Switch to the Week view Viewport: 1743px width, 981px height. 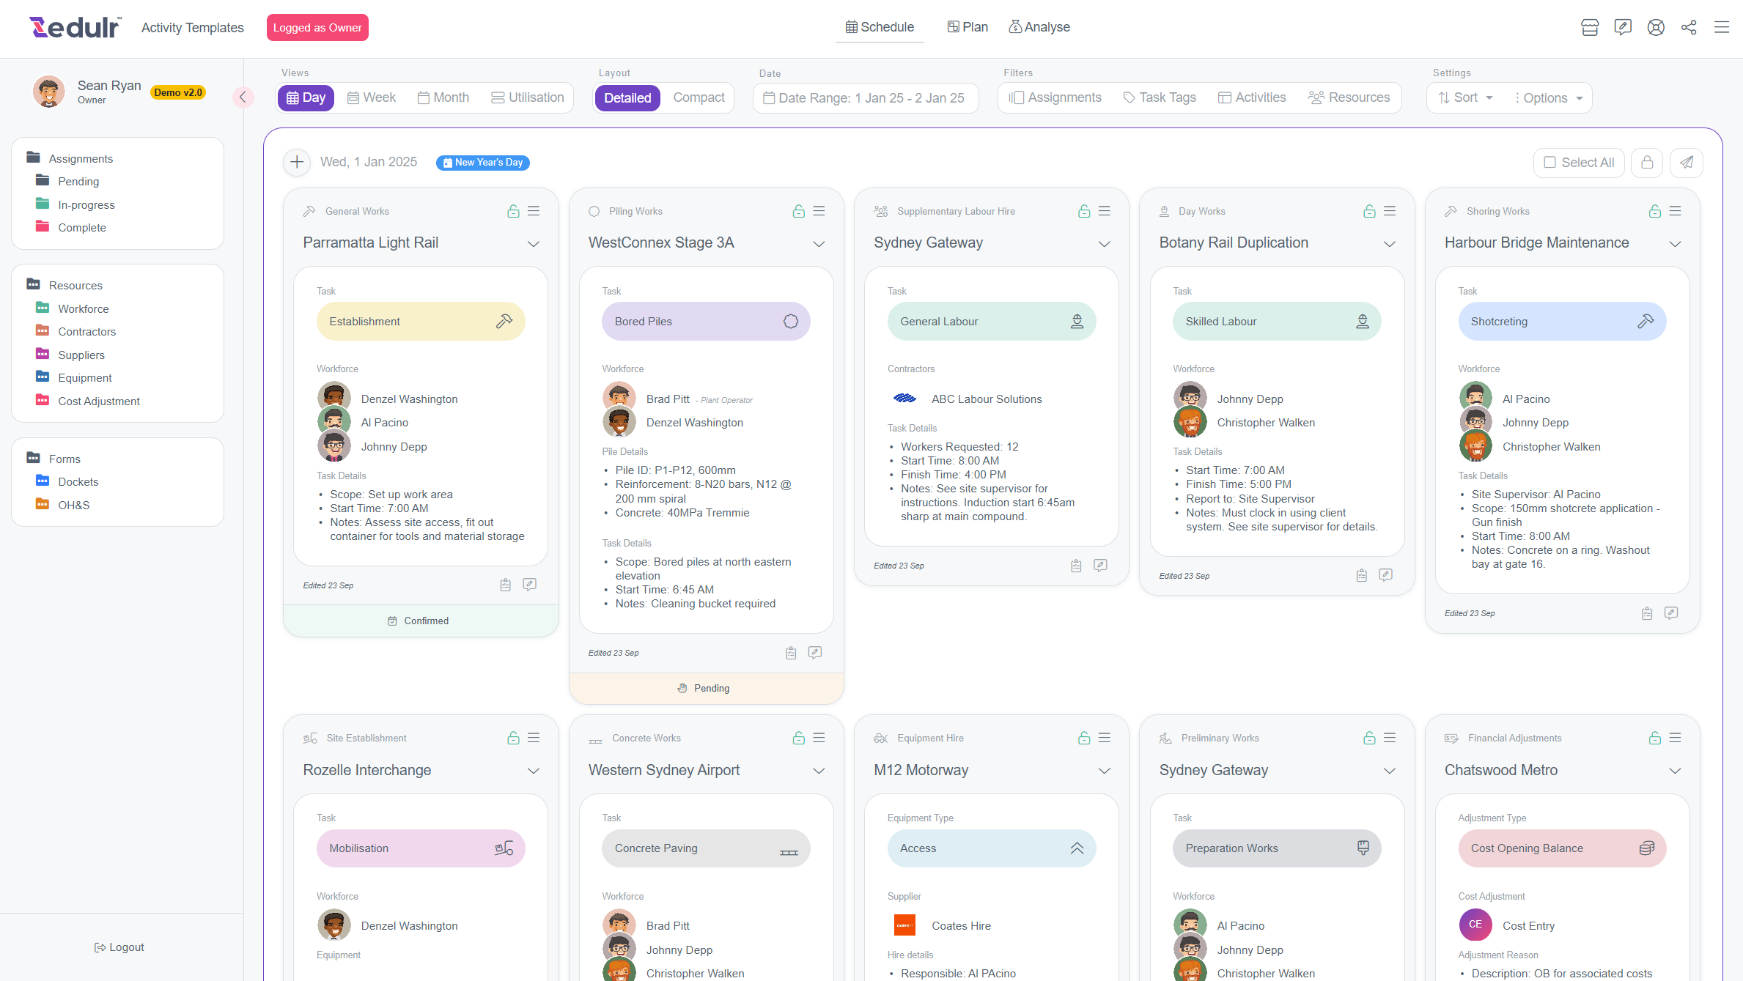371,97
